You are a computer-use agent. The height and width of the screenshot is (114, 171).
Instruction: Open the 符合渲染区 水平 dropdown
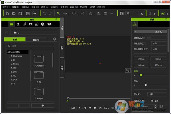point(159,43)
